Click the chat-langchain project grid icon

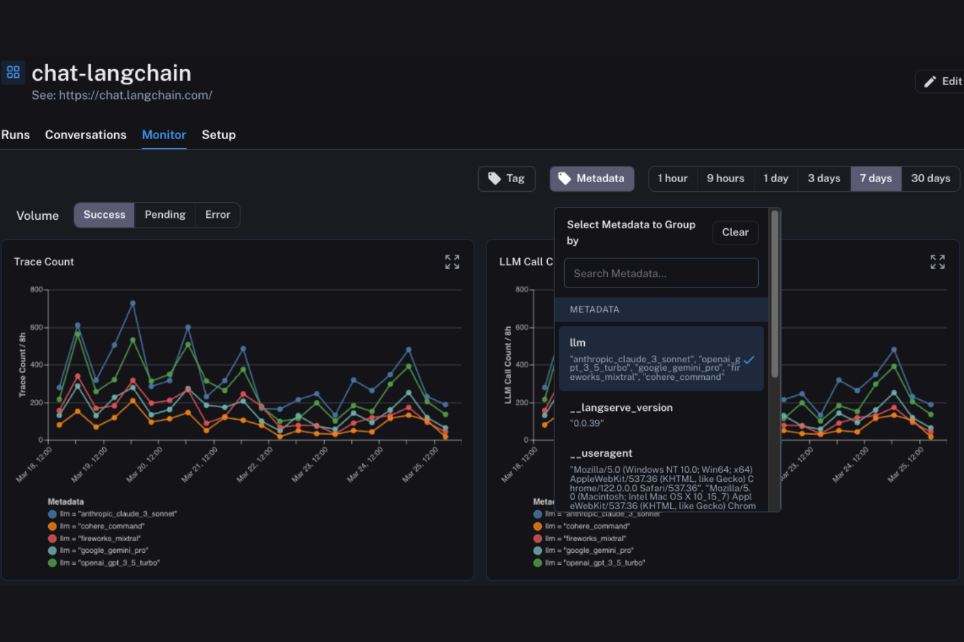(13, 72)
